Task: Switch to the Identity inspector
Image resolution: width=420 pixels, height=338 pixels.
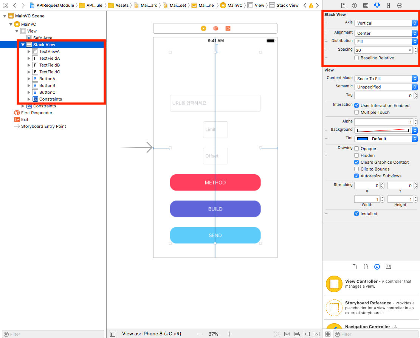Action: [x=366, y=5]
